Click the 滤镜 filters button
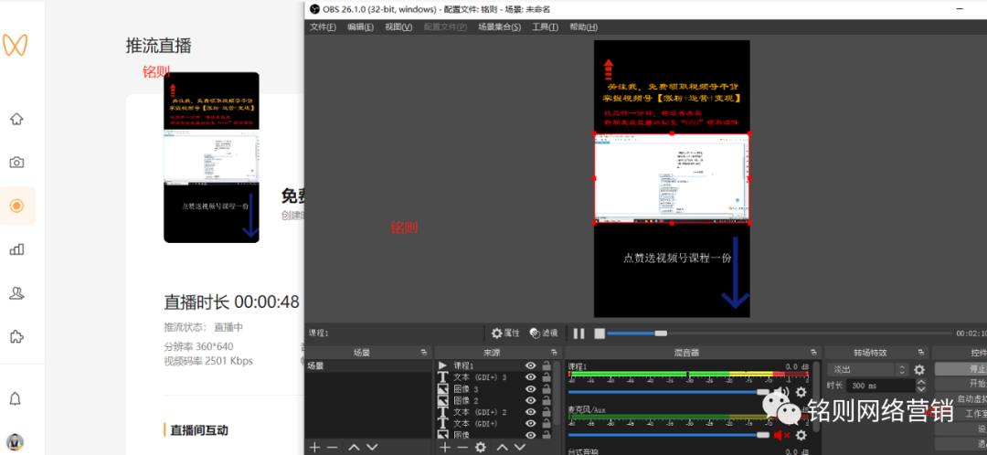The image size is (987, 455). tap(543, 333)
